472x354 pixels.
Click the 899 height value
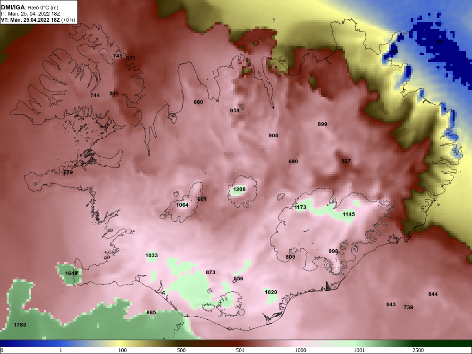(322, 124)
